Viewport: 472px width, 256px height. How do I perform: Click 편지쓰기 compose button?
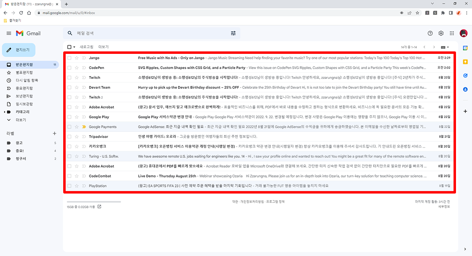click(x=18, y=50)
